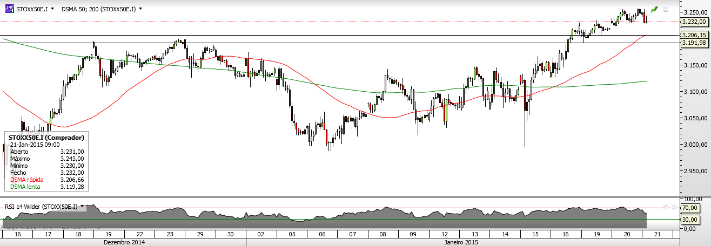Screen dimensions: 711x246
Task: Click the Dezembro 2014 time axis label
Action: 124,242
